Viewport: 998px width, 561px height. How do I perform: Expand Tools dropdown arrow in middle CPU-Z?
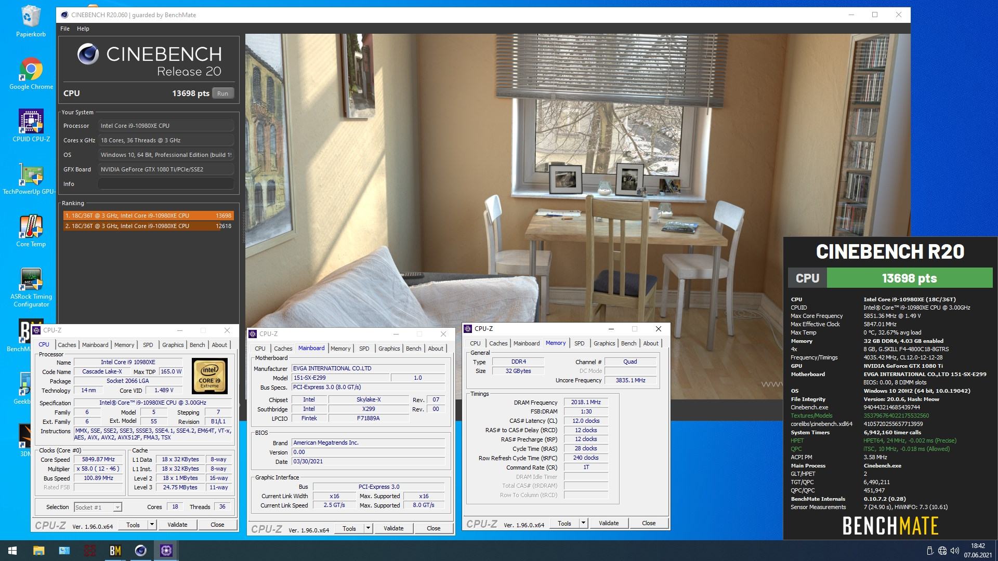(368, 528)
